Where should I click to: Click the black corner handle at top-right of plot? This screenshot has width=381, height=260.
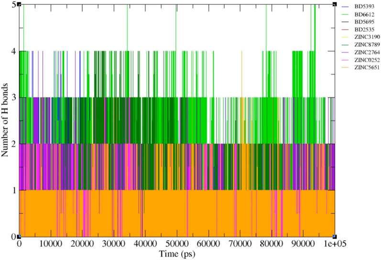335,4
